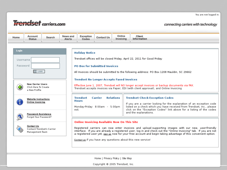Click the Trendset Carrier Relations Hours heading
227x170 pixels.
point(97,99)
